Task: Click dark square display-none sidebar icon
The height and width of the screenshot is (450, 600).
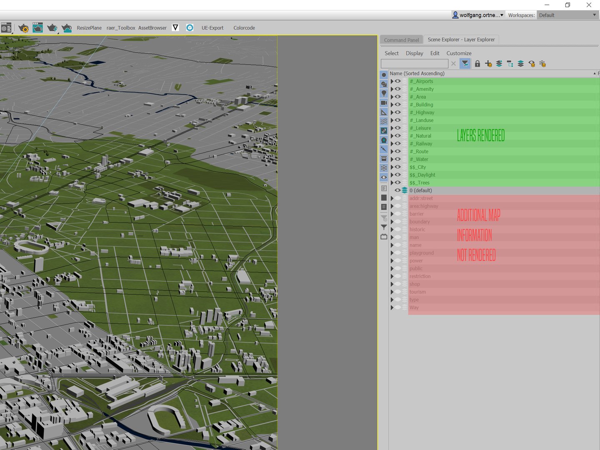Action: (x=384, y=197)
